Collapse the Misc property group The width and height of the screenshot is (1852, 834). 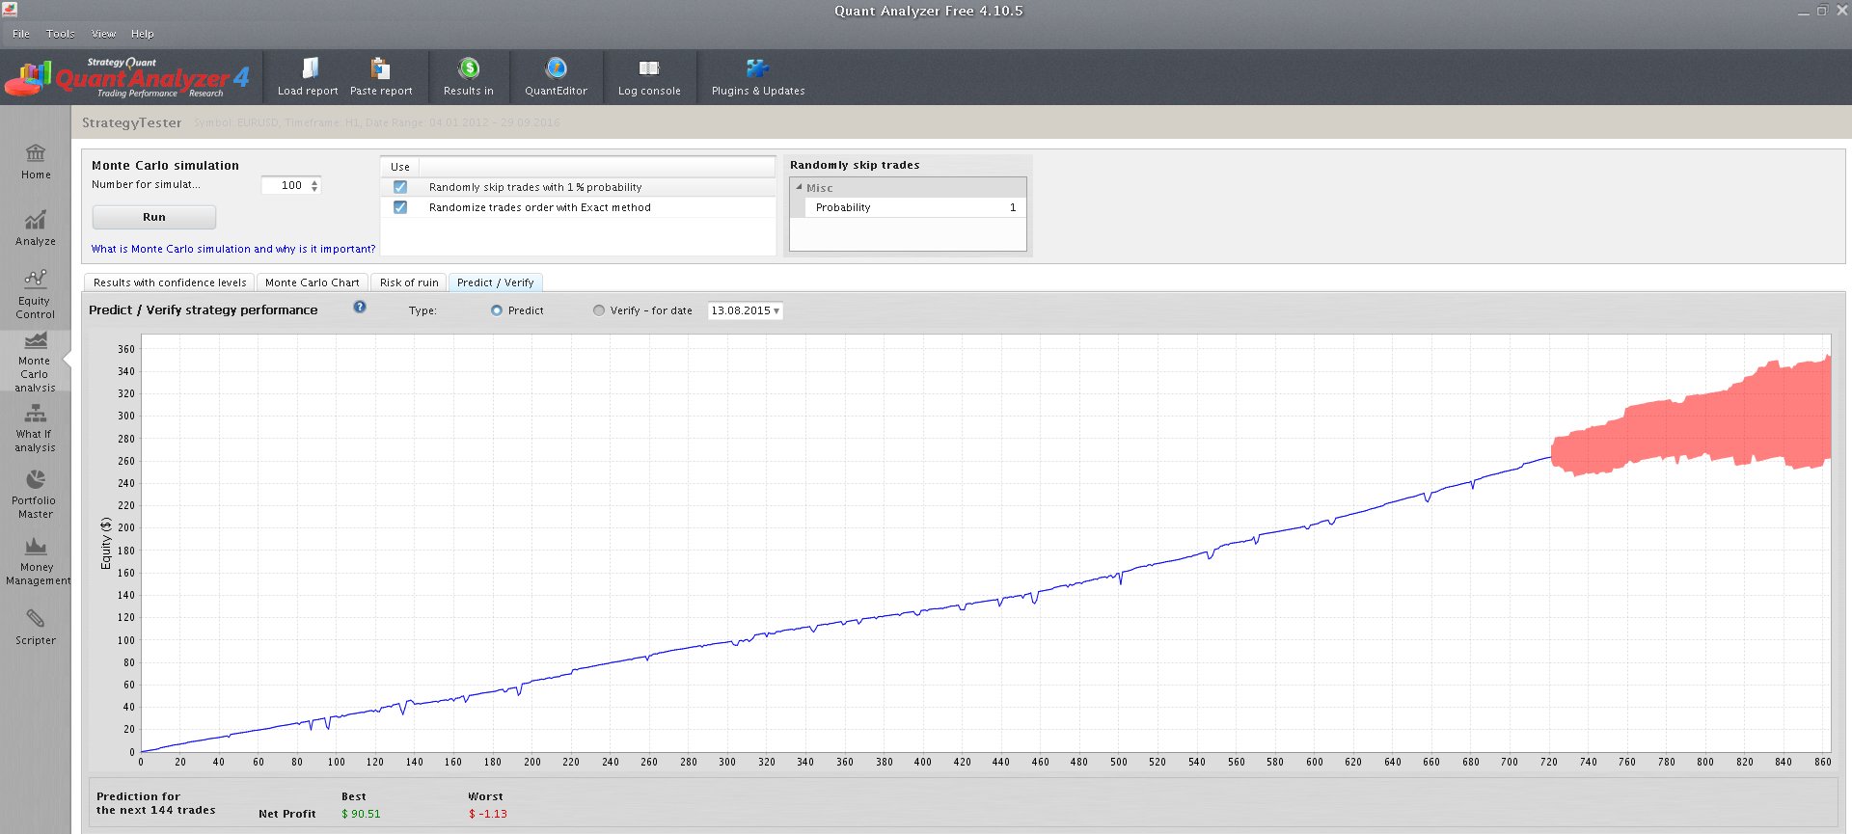799,187
